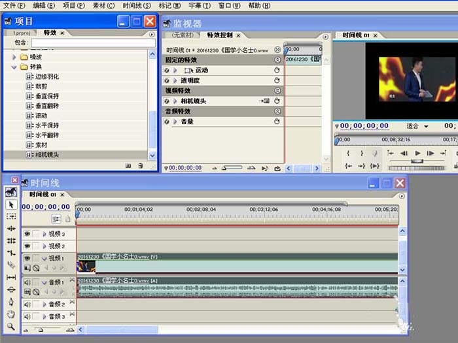Select the Edge Feather (边缘羽化) effect
Image resolution: width=458 pixels, height=343 pixels.
click(47, 76)
